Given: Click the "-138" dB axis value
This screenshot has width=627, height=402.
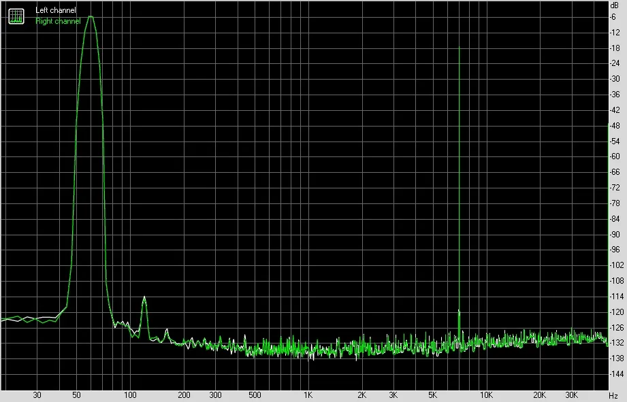Looking at the screenshot, I should click(x=616, y=358).
